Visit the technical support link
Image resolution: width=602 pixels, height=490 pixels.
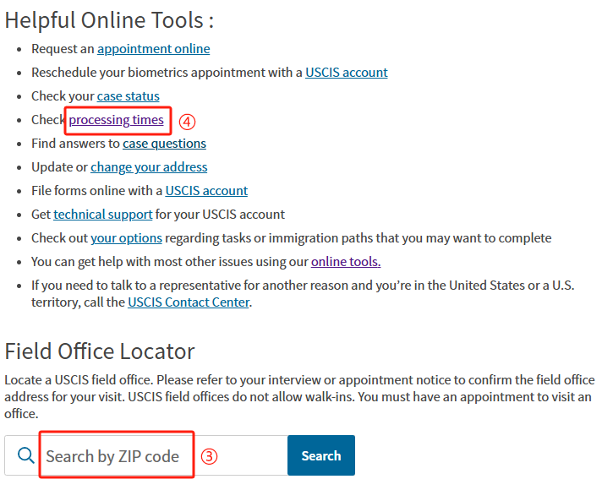tap(103, 215)
